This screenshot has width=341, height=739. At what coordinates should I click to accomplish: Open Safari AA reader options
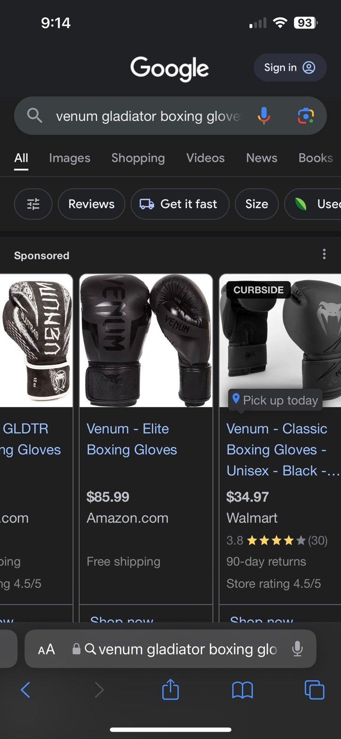(x=46, y=649)
